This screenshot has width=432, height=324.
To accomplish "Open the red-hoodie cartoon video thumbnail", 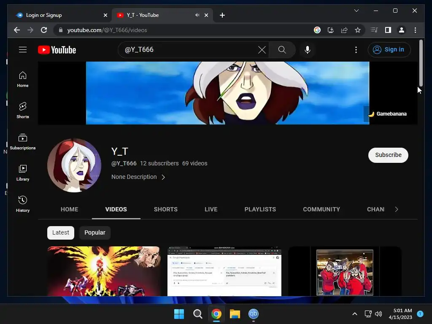I will [x=345, y=271].
